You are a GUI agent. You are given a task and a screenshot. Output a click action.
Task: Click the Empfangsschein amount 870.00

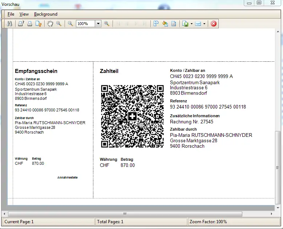pos(38,163)
